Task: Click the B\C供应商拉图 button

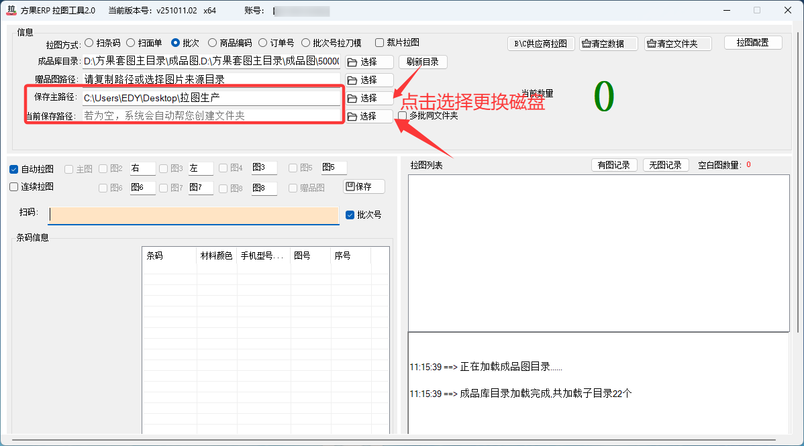Action: pyautogui.click(x=541, y=44)
